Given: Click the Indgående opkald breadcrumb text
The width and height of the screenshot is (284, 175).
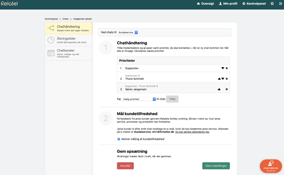Looking at the screenshot, I should [82, 19].
